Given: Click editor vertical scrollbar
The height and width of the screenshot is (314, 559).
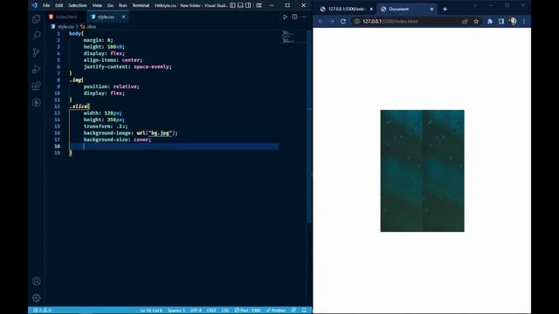Looking at the screenshot, I should coord(309,126).
